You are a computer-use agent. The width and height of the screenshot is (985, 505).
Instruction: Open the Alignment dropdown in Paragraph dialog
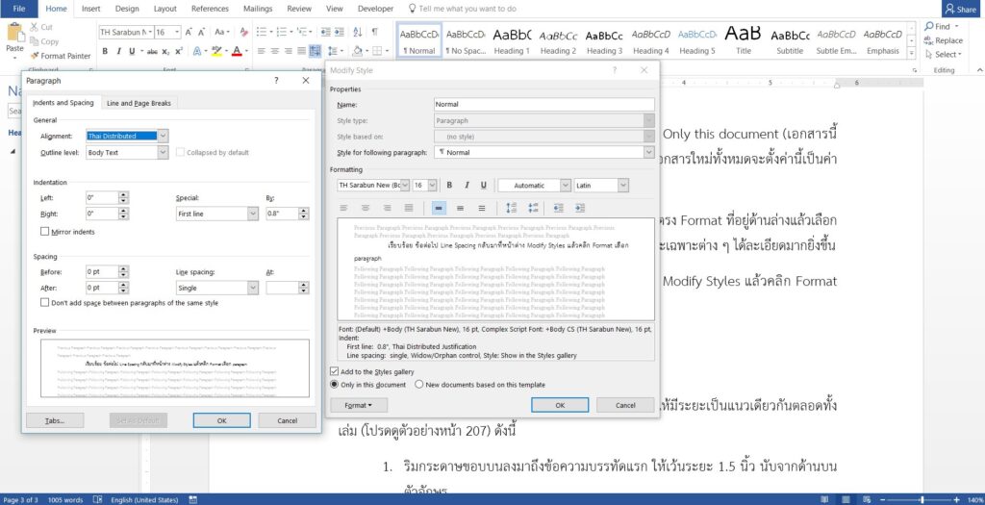tap(163, 137)
